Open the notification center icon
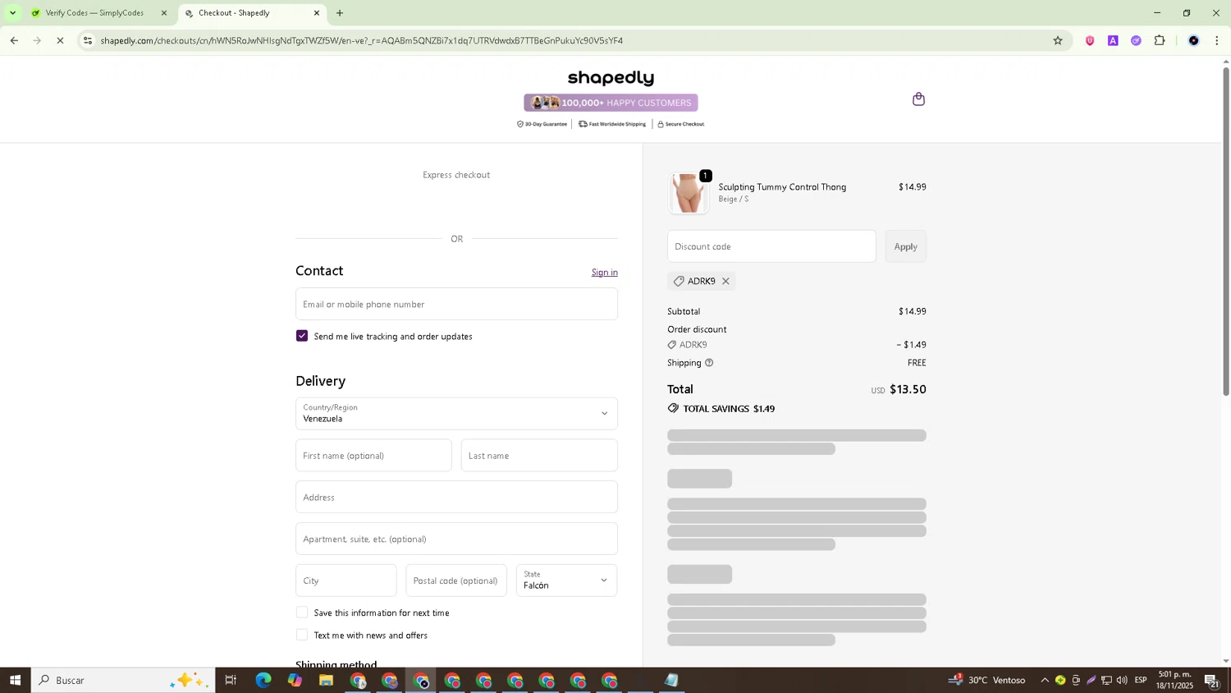 tap(1211, 680)
